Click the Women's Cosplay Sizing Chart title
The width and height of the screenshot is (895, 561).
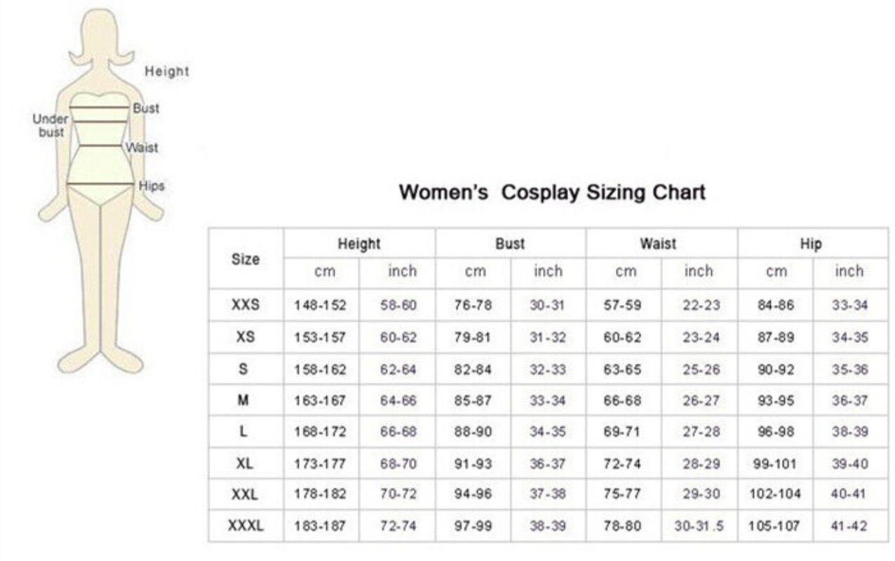tap(552, 192)
